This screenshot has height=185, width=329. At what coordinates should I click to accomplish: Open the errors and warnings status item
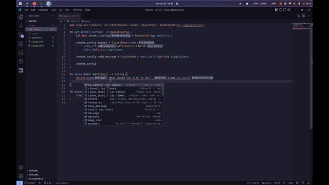48,183
